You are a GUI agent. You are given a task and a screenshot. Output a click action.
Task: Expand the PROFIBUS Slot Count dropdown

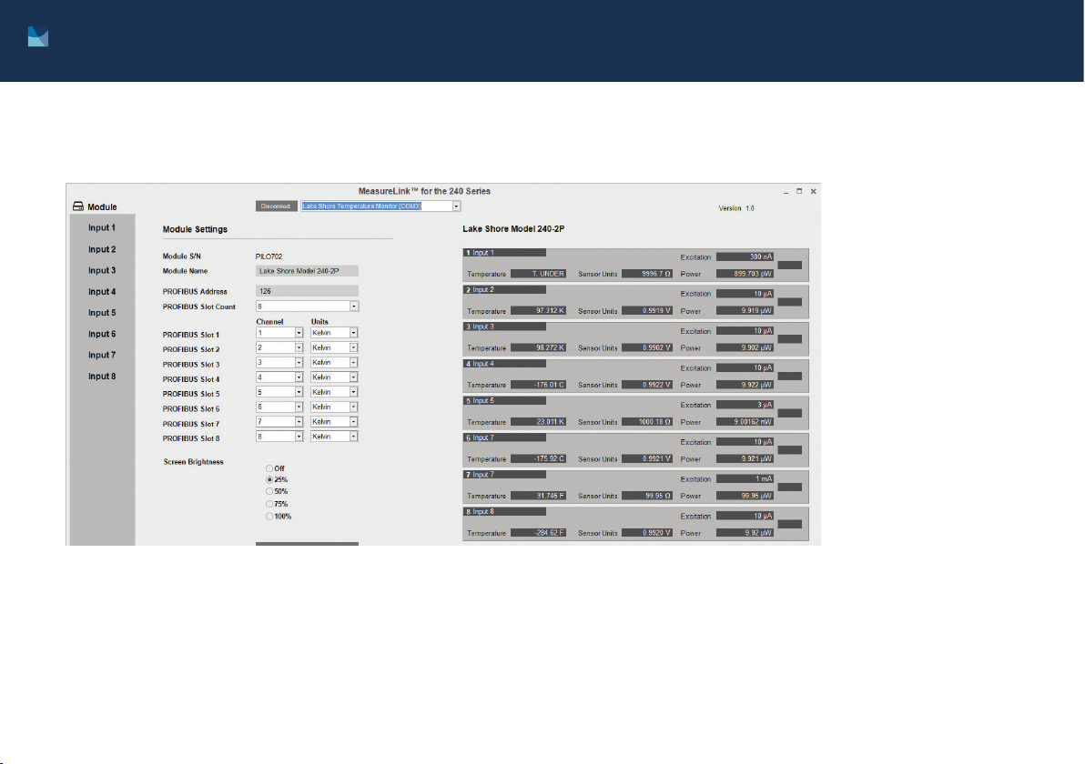(353, 307)
